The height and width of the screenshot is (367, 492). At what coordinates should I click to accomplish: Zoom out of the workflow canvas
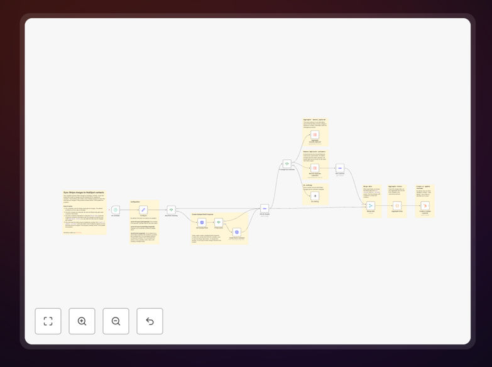(x=116, y=321)
